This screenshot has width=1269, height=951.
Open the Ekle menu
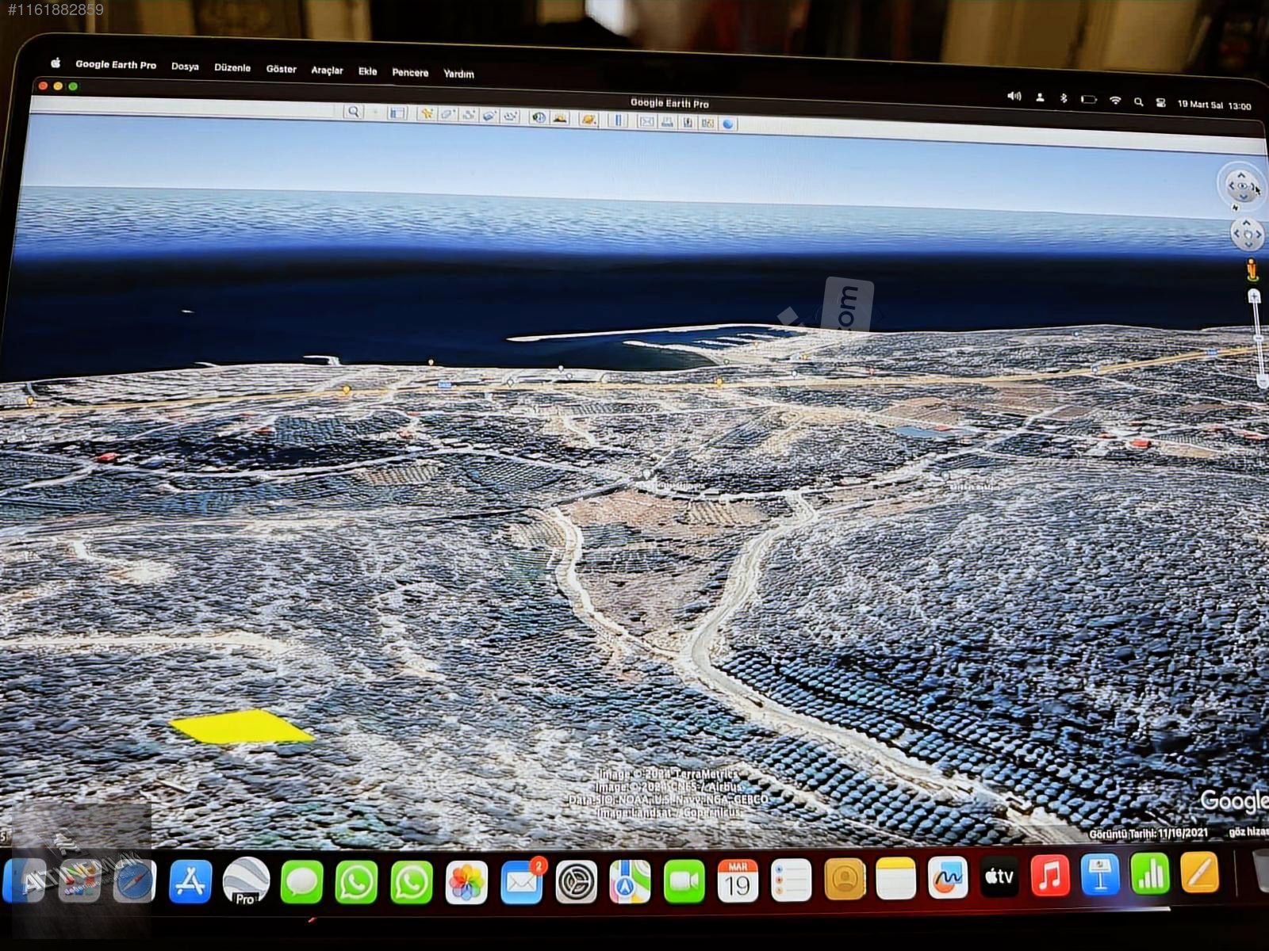367,71
